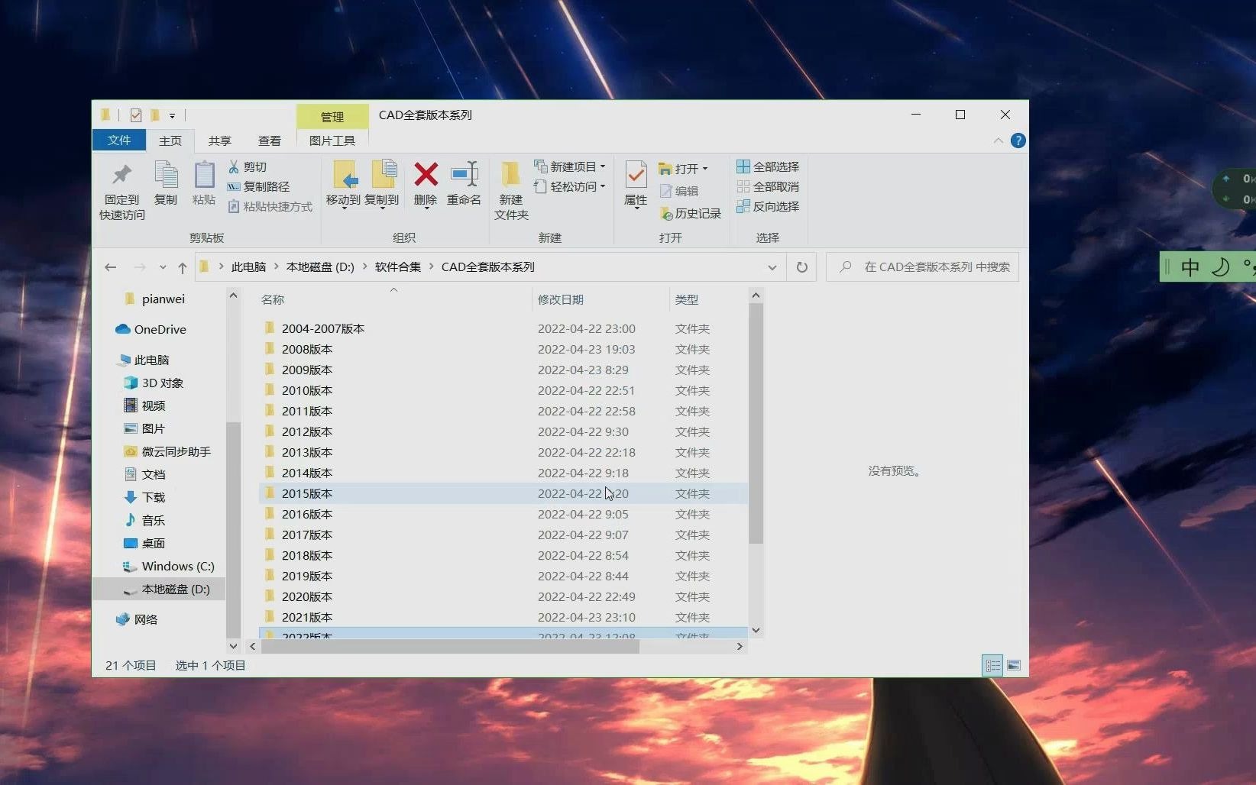The width and height of the screenshot is (1256, 785).
Task: Select the Cut (剪切) scissors command
Action: 248,166
